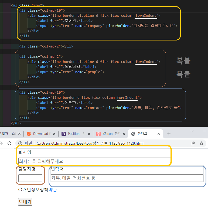208x211 pixels.
Task: Reload the page with the refresh icon
Action: 9,143
